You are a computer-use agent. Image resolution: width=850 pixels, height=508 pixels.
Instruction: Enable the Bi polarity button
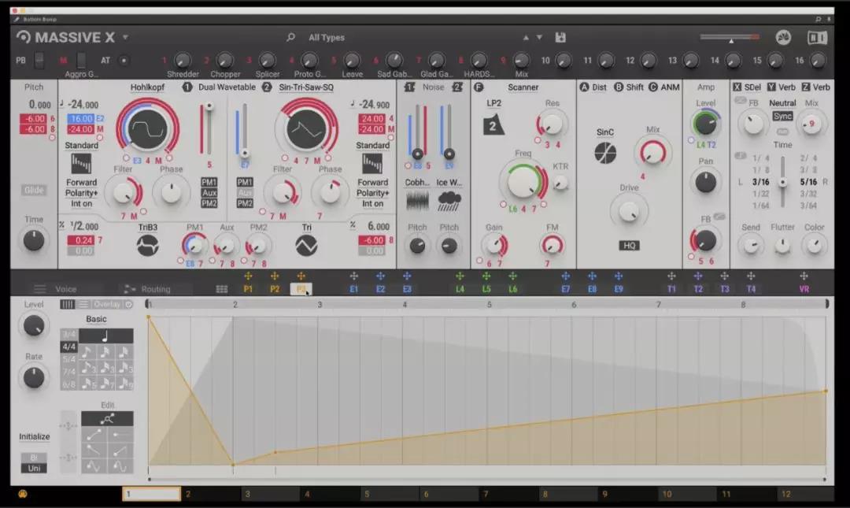34,458
